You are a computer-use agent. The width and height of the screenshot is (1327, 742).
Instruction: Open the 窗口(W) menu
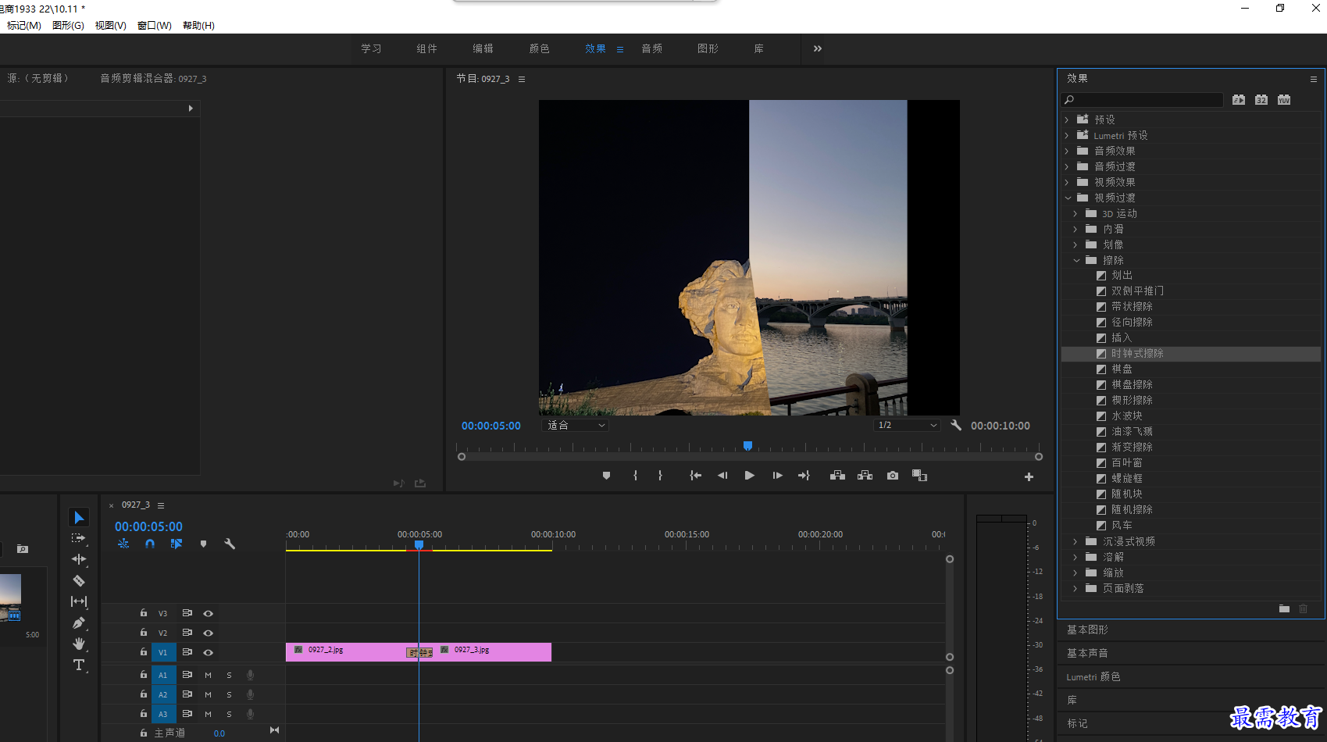pyautogui.click(x=155, y=26)
